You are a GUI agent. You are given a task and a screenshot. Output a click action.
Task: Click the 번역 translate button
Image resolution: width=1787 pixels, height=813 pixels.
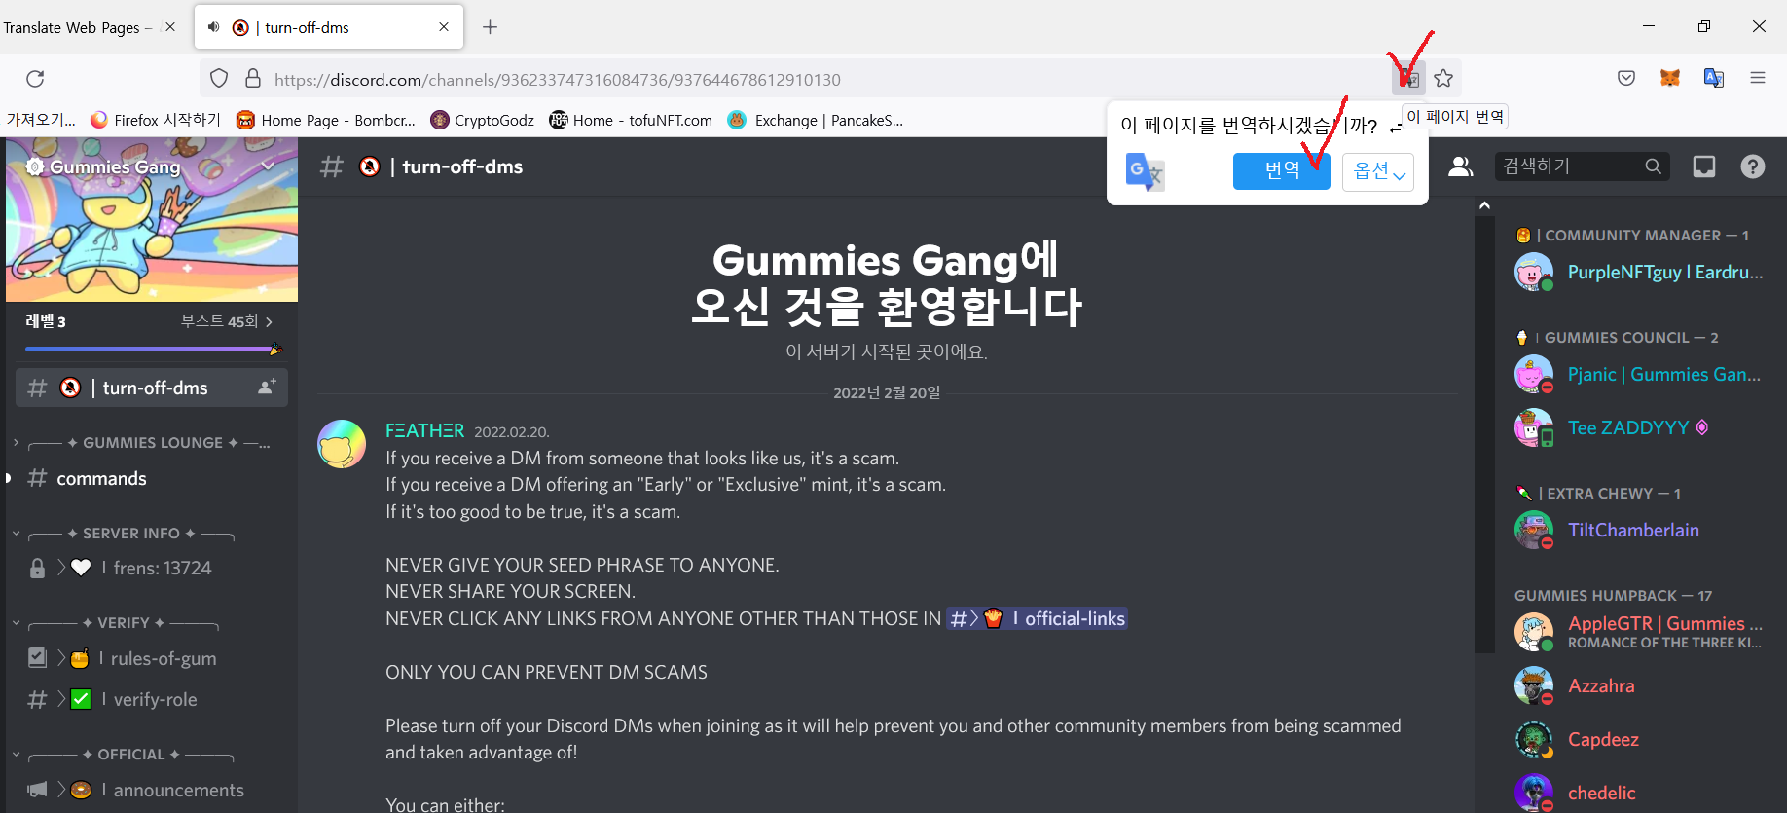[x=1282, y=171]
